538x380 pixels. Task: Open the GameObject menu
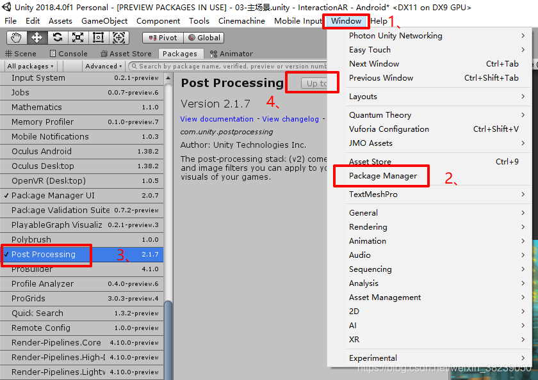pos(104,21)
